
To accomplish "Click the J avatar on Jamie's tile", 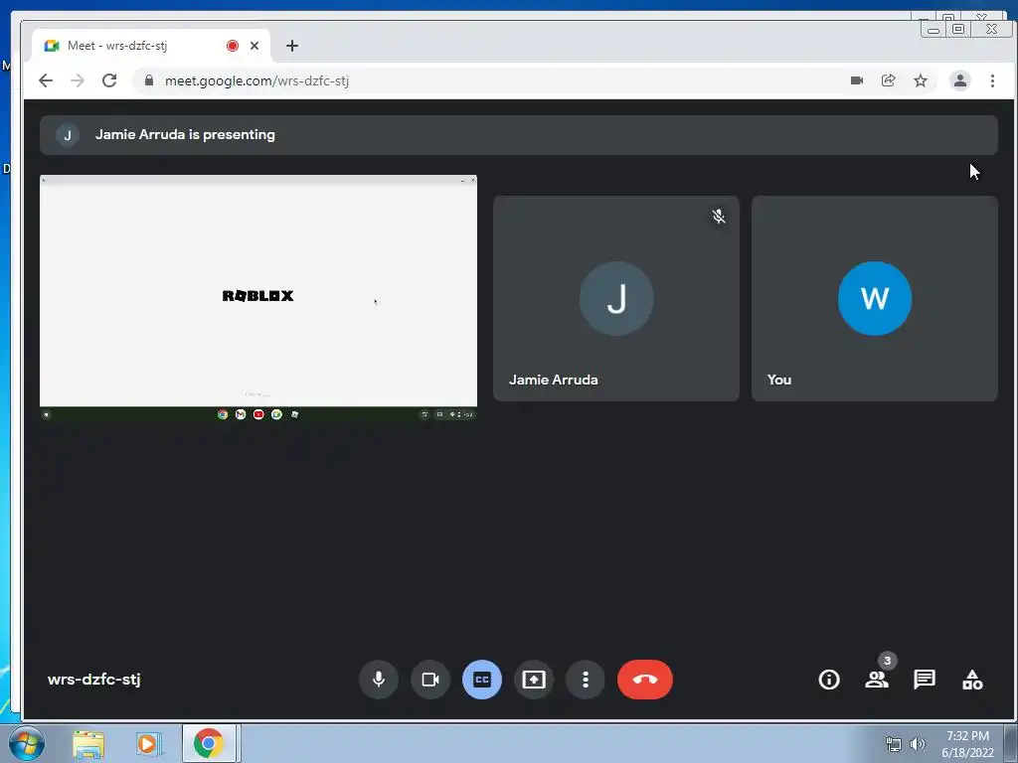I will 616,298.
